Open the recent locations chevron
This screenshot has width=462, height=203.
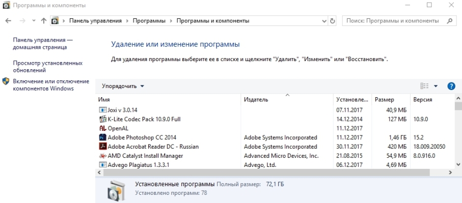(34, 21)
